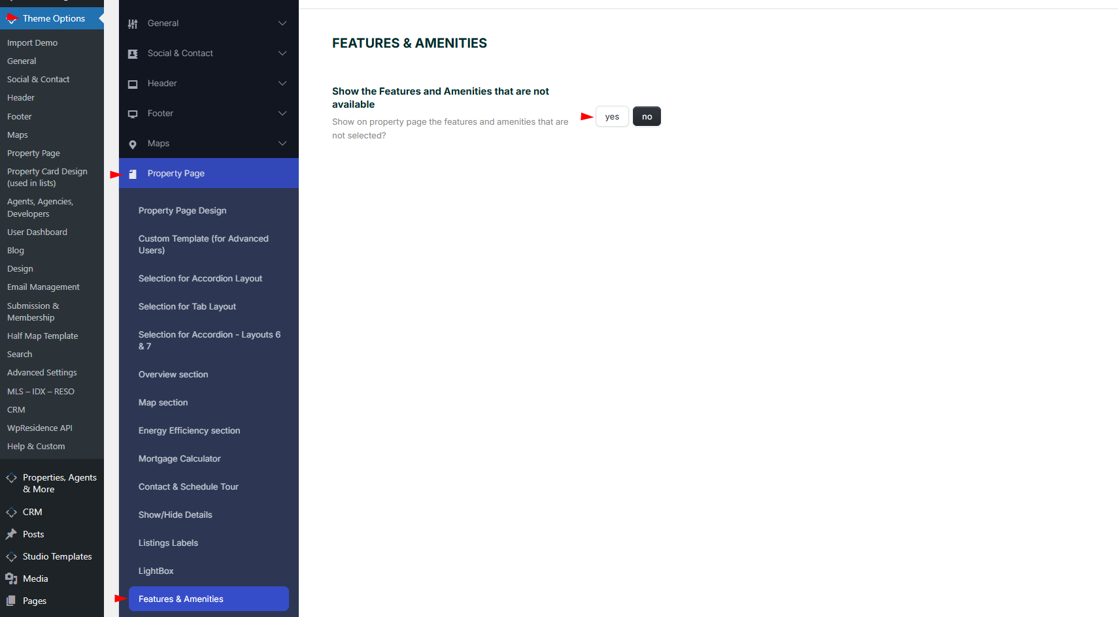Viewport: 1118px width, 617px height.
Task: Open Property Page Design submenu item
Action: (182, 211)
